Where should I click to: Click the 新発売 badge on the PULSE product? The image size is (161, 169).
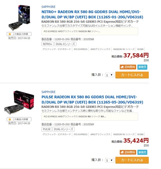(x=142, y=152)
